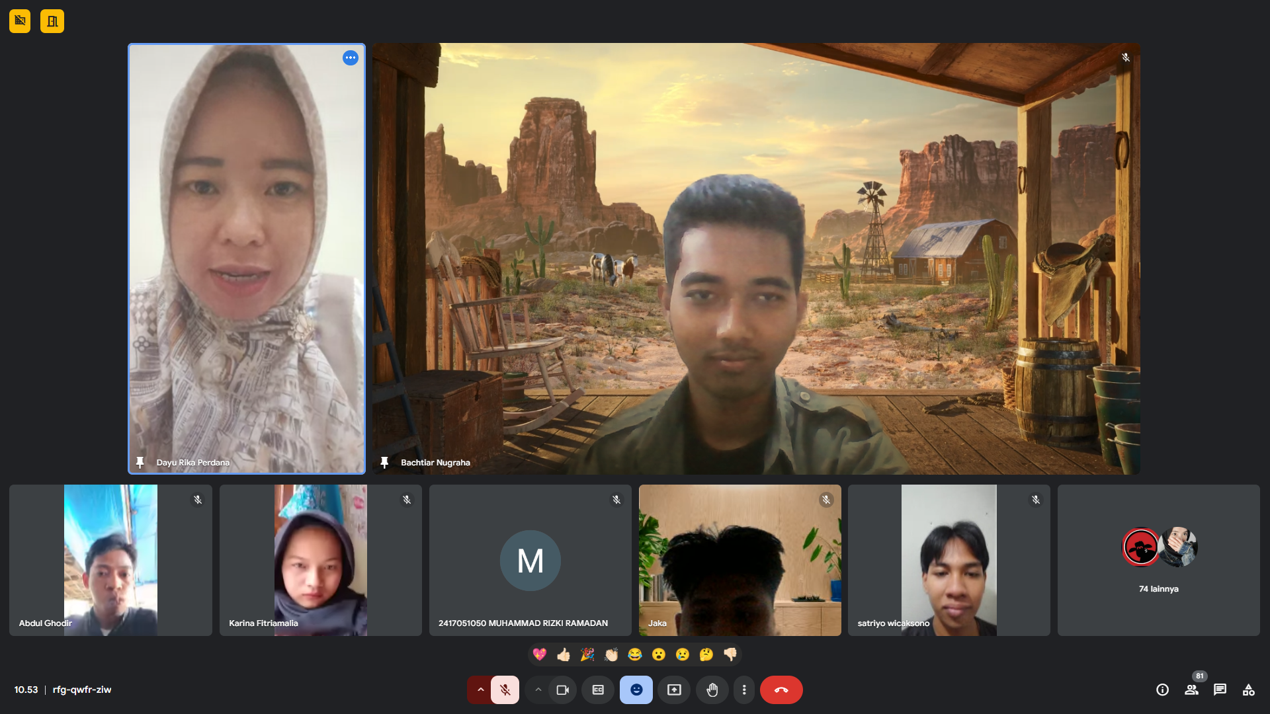
Task: Toggle the camera button
Action: [x=563, y=690]
